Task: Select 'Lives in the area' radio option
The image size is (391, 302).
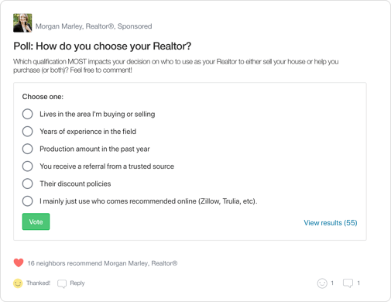Action: click(27, 114)
